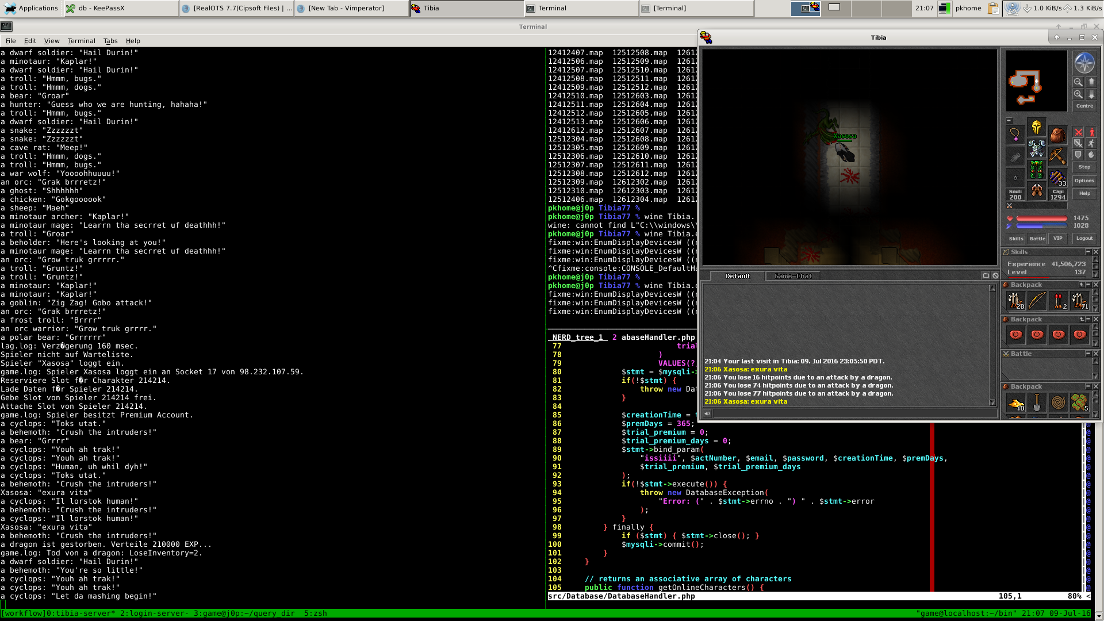Click the Centre minimap button
Screen dimensions: 1104x621
1084,106
